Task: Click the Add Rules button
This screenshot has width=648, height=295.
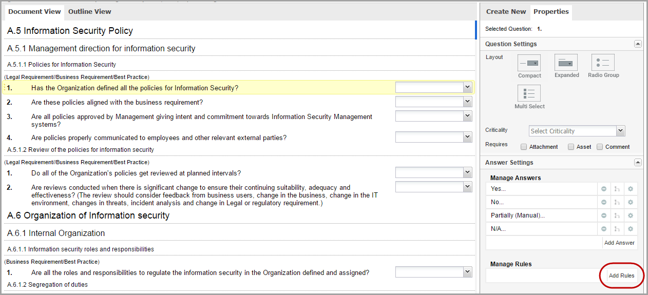Action: point(621,276)
